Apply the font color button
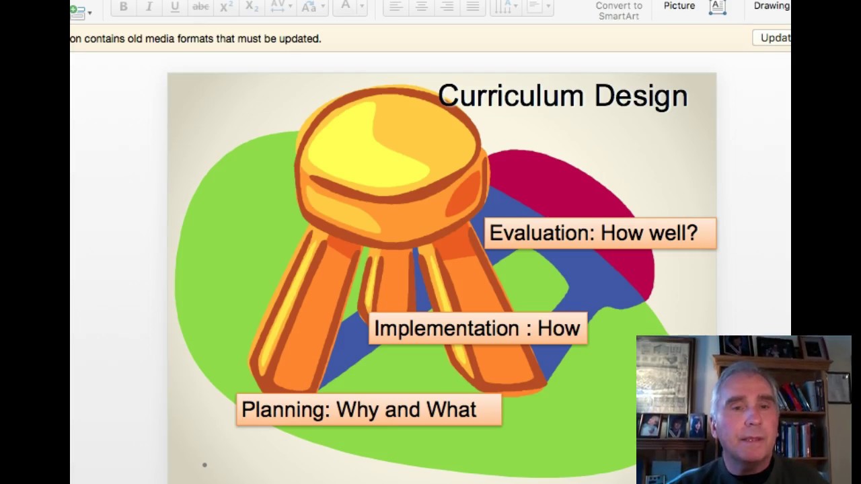This screenshot has width=861, height=484. point(346,7)
